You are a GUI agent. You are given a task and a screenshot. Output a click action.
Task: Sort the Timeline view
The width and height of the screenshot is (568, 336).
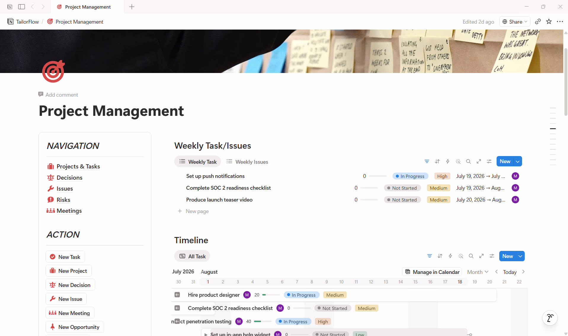[x=440, y=256]
